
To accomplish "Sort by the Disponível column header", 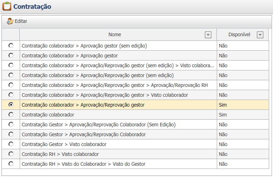I will point(239,34).
